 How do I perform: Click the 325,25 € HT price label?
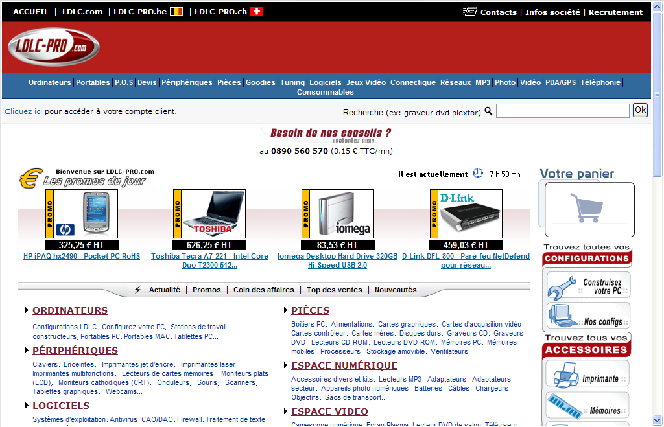coord(82,245)
